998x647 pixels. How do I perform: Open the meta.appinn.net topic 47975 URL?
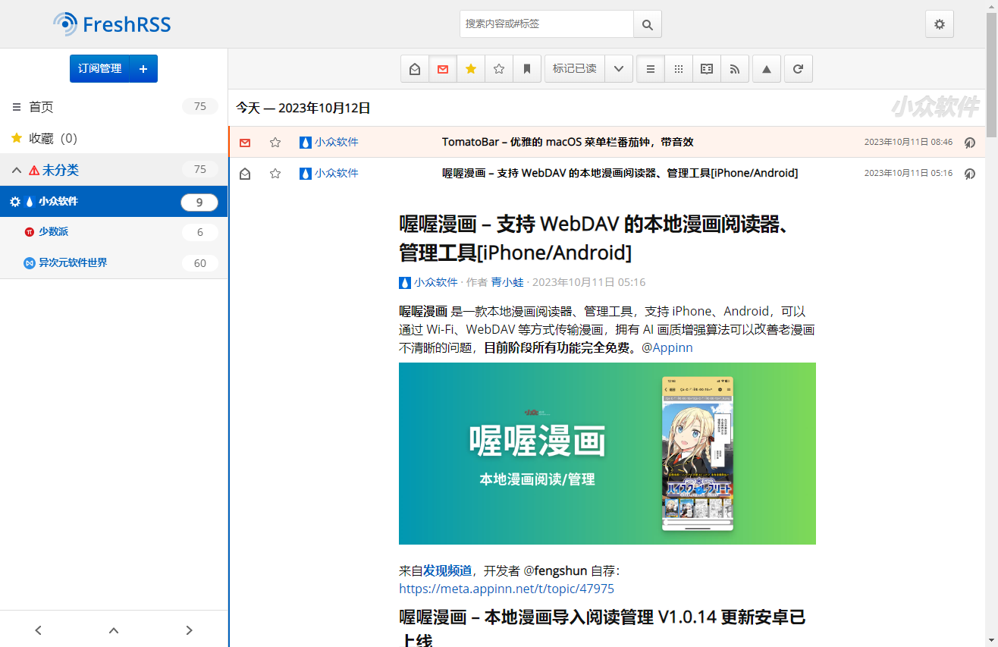pos(507,589)
